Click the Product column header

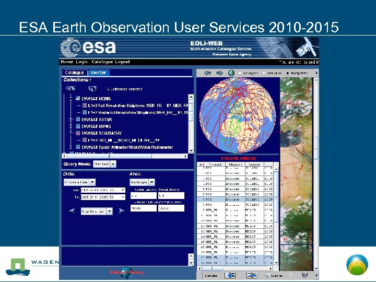click(215, 164)
